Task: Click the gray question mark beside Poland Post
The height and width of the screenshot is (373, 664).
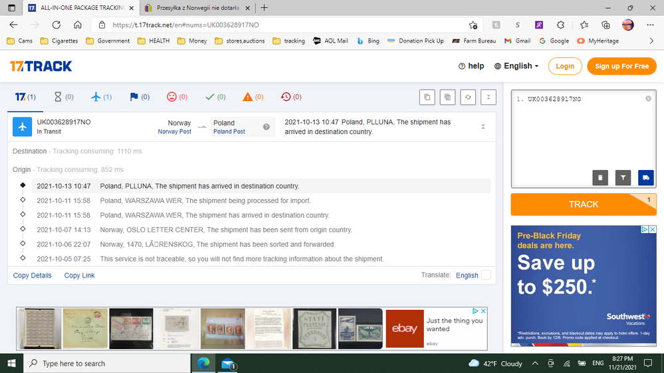Action: point(267,127)
